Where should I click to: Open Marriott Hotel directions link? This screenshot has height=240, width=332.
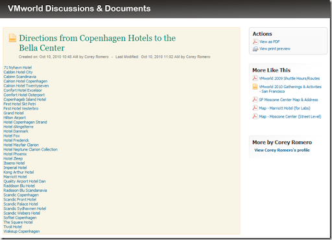[15, 176]
